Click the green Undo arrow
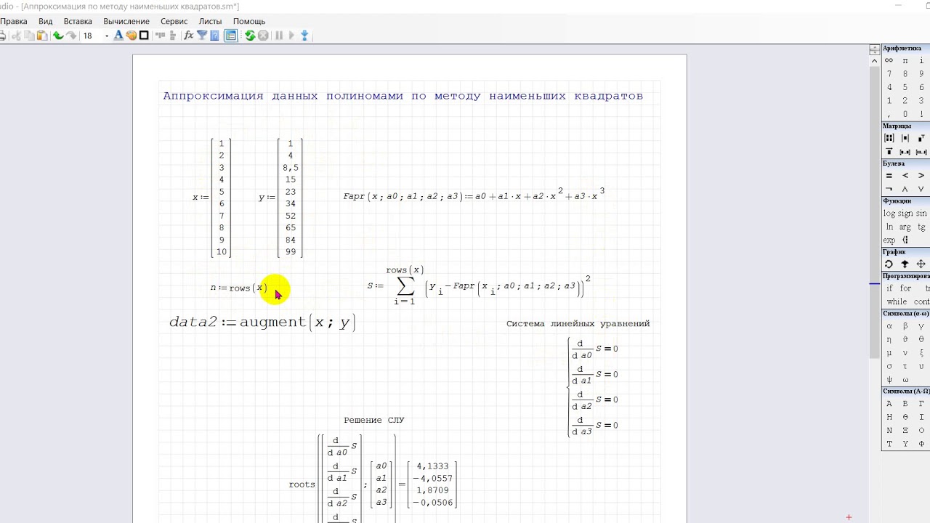Viewport: 930px width, 523px height. coord(58,36)
